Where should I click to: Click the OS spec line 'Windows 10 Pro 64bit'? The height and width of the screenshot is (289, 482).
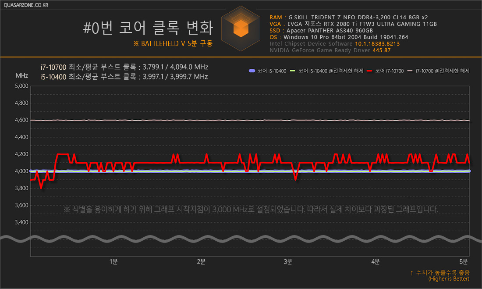[339, 37]
